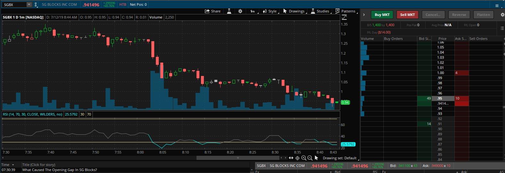
Task: Click the curve icon below Patterns
Action: click(x=344, y=17)
